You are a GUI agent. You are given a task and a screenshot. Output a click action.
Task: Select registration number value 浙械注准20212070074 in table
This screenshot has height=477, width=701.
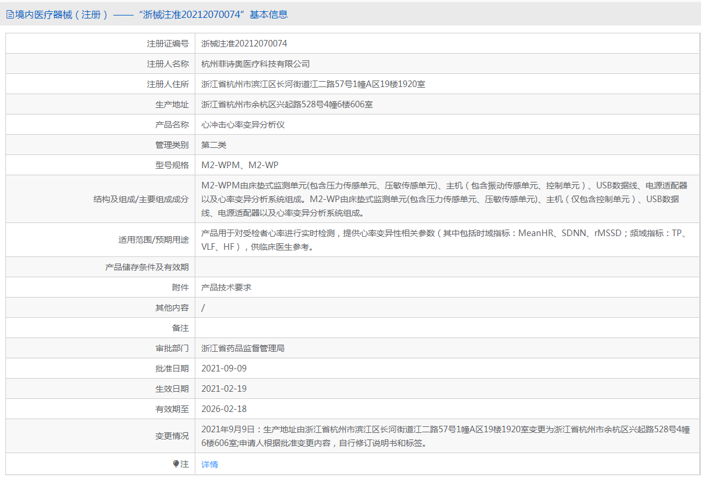[x=244, y=44]
